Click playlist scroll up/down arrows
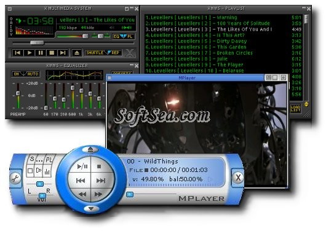The image size is (326, 231). (x=306, y=104)
